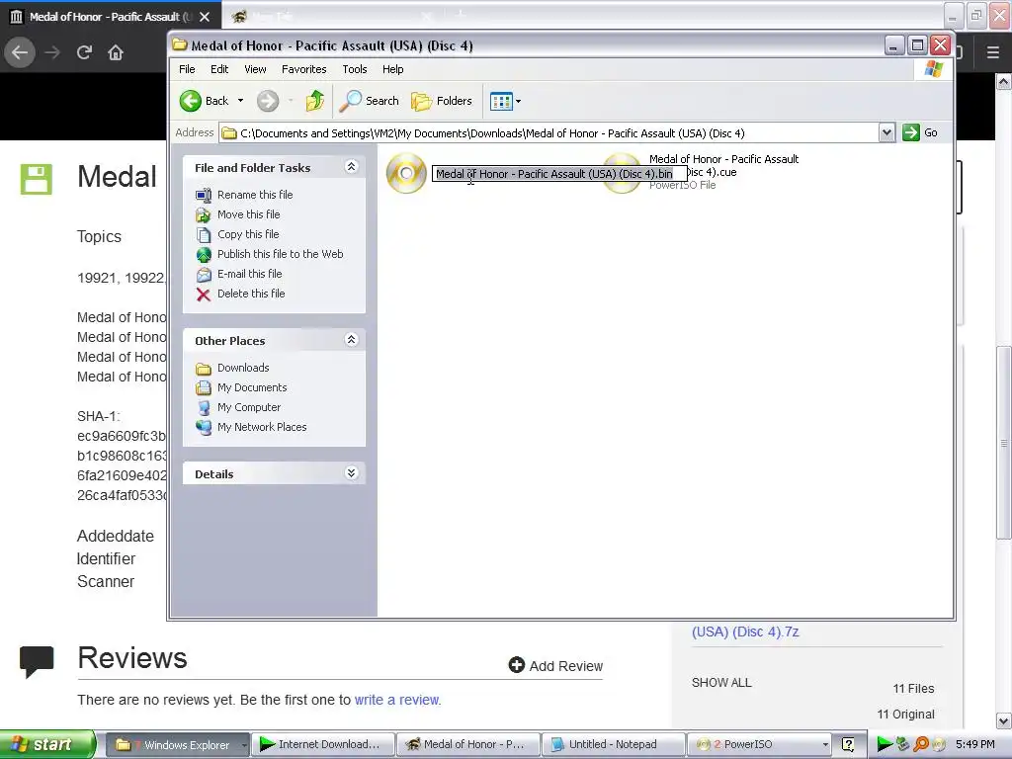Toggle the Folders pane button
1012x759 pixels.
pos(442,101)
